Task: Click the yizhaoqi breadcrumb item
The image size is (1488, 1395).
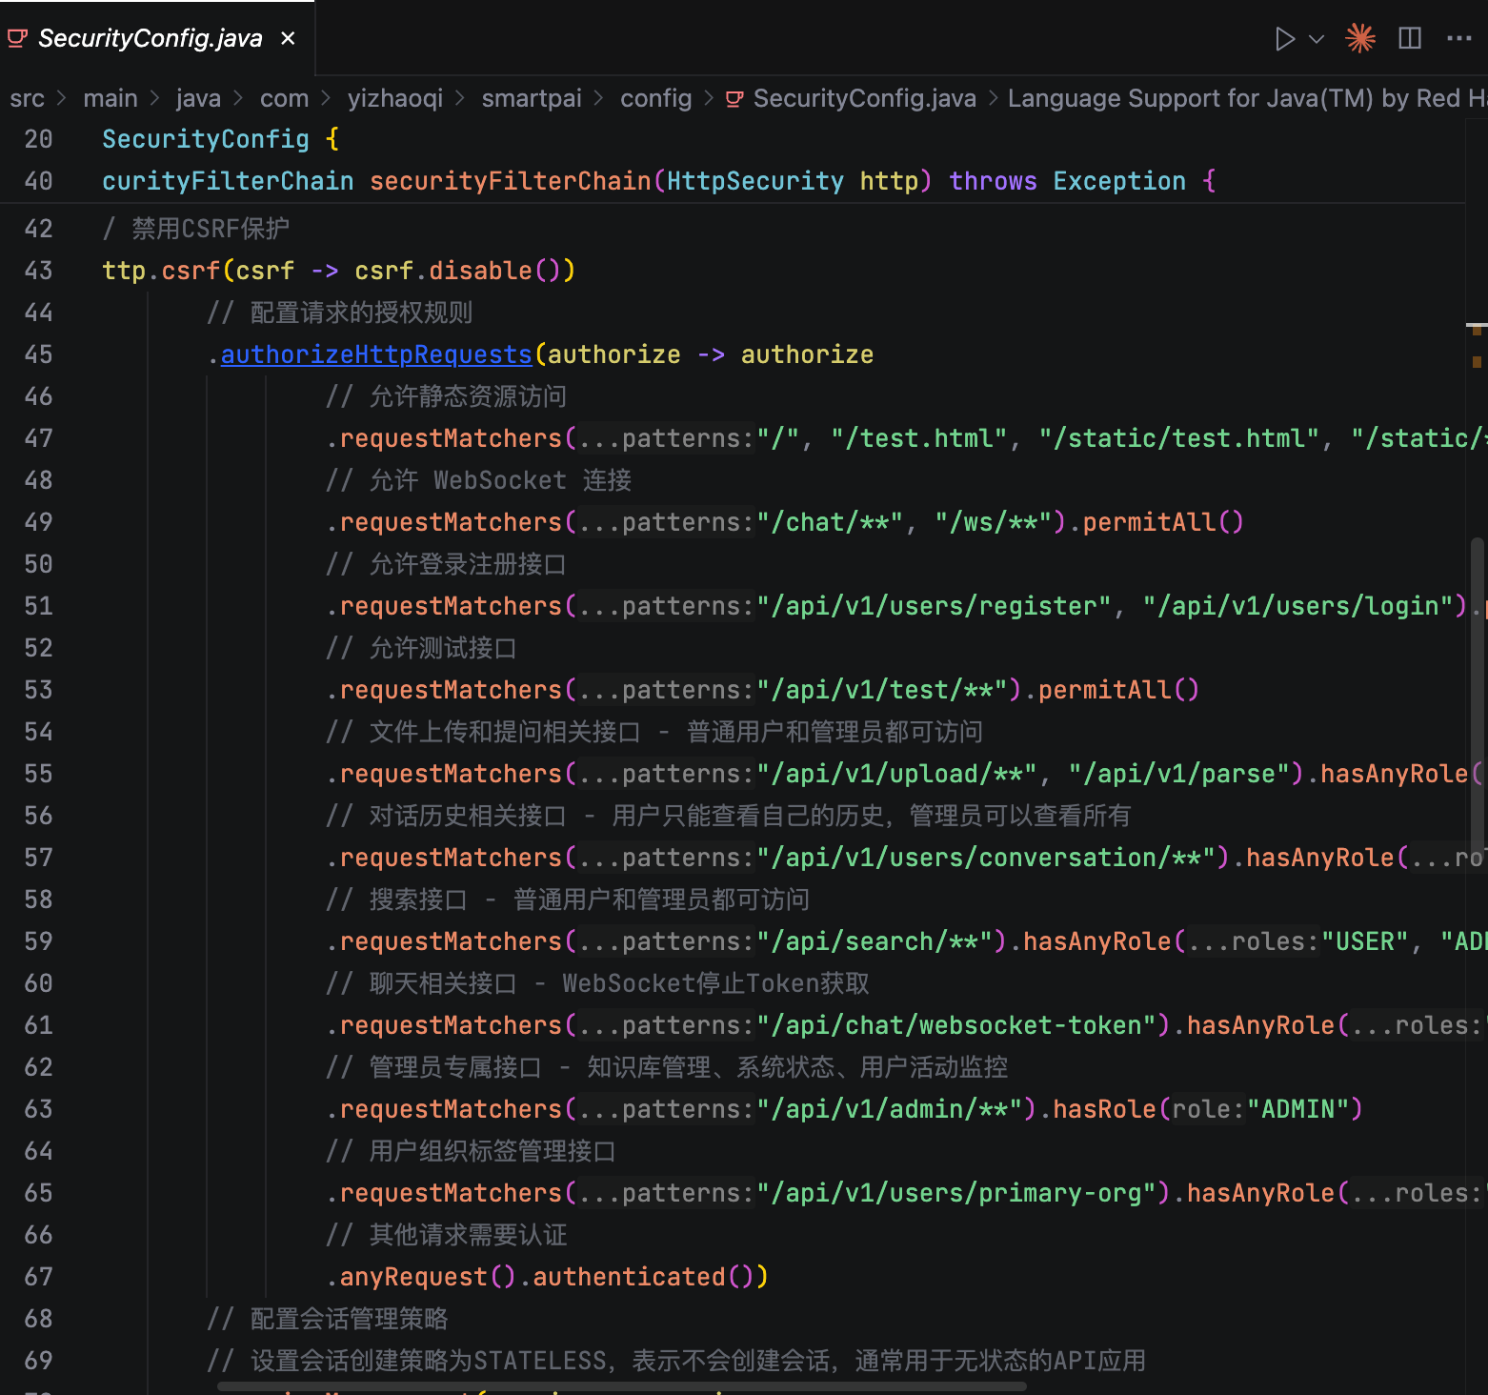Action: [394, 99]
